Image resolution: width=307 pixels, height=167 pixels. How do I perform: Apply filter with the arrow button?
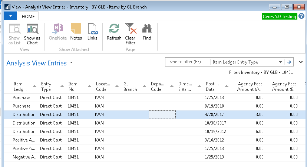[x=289, y=62]
